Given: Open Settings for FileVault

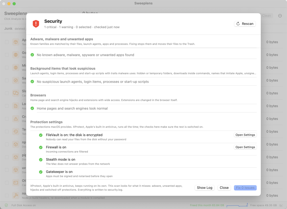Looking at the screenshot, I should [x=245, y=135].
